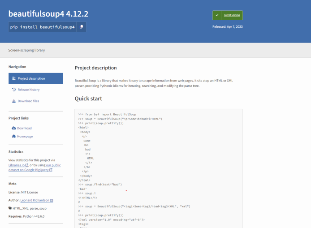Click the soup.find(text="bad") code line
311x228 pixels.
100,185
